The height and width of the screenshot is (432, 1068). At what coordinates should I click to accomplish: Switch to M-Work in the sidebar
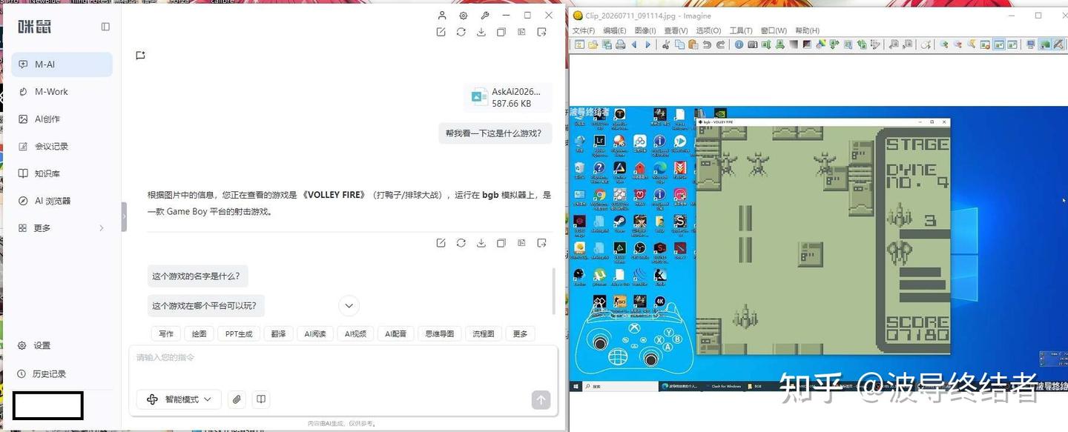tap(62, 92)
